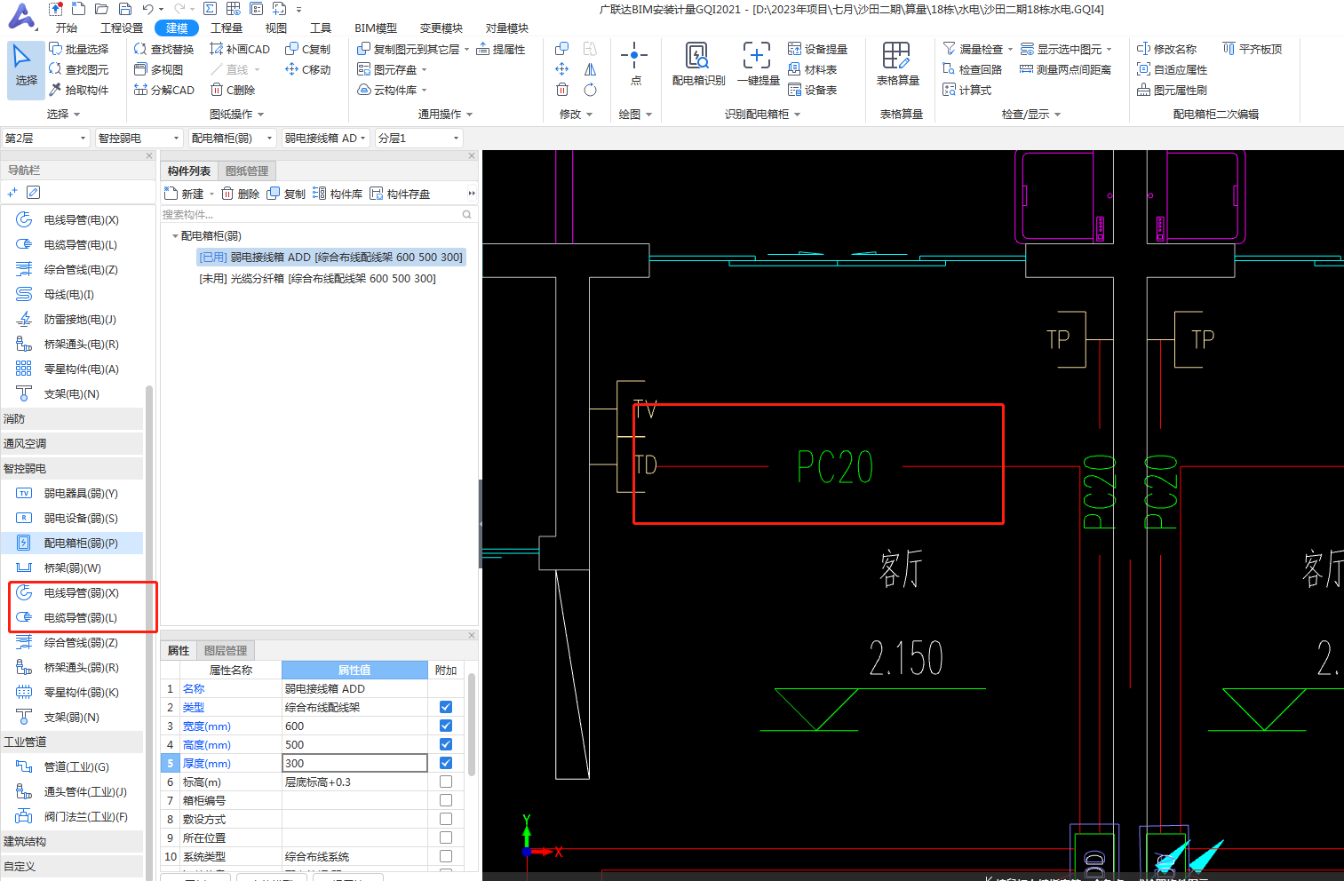Click 修改名称 rename tool

1166,49
